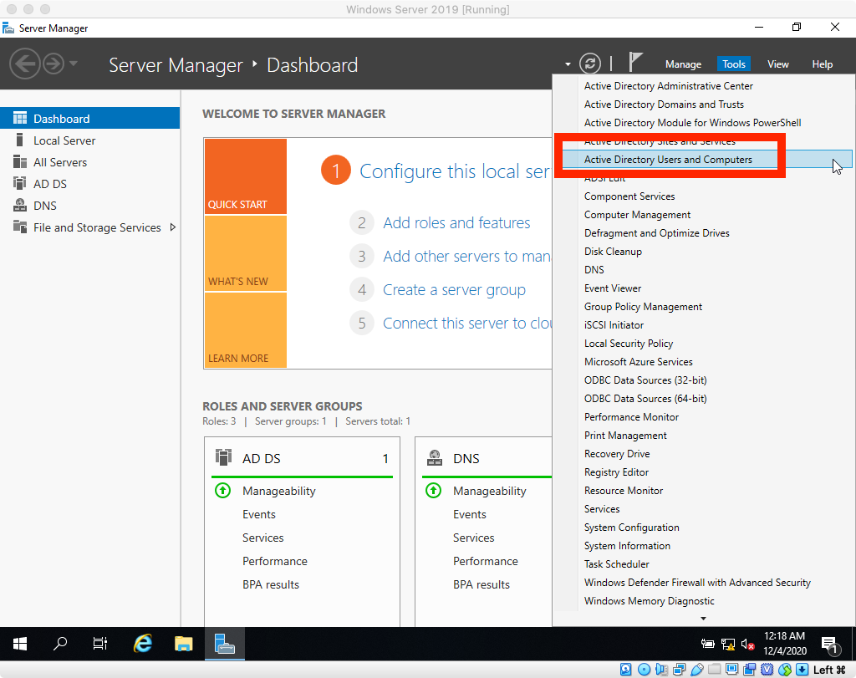Viewport: 856px width, 678px height.
Task: Select Dashboard in the sidebar
Action: [x=89, y=119]
